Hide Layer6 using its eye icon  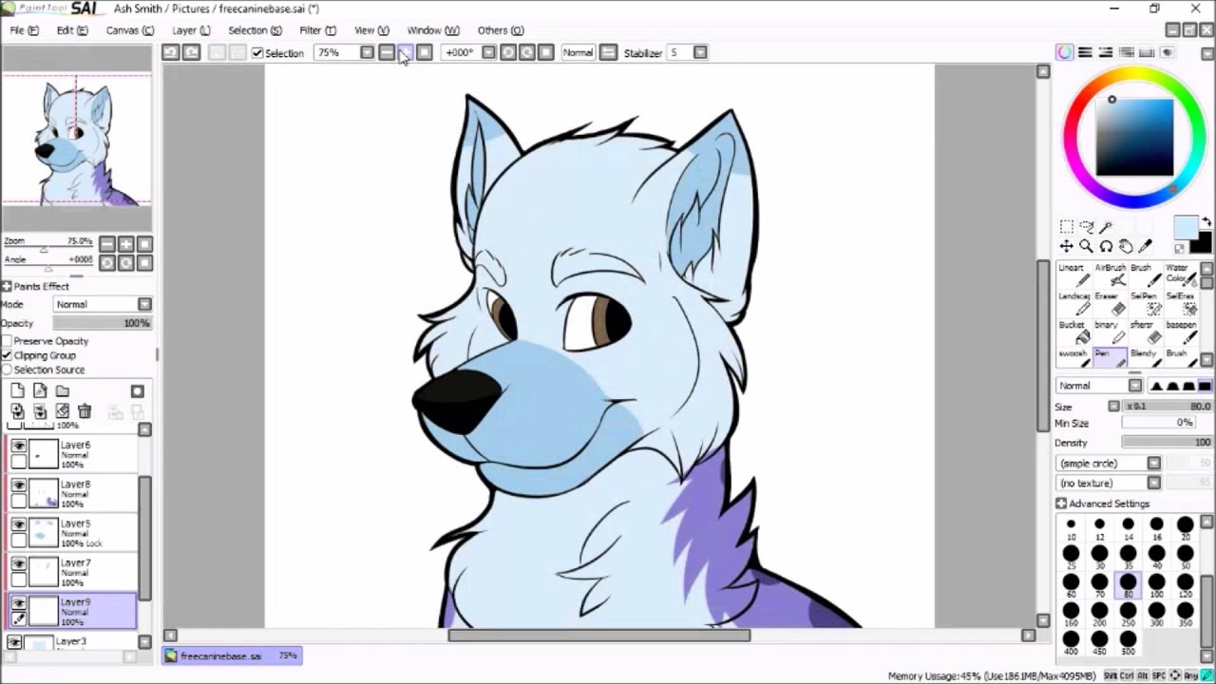pyautogui.click(x=18, y=446)
